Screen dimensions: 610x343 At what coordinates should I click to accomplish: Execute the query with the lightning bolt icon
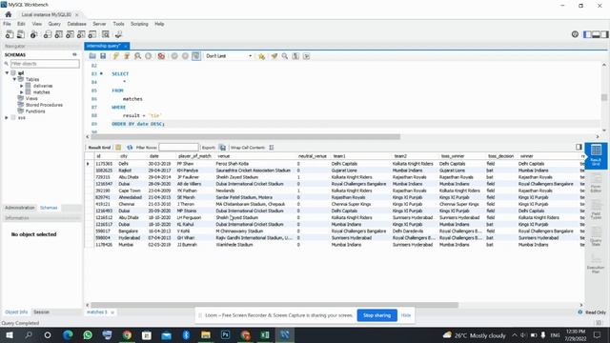(x=115, y=56)
